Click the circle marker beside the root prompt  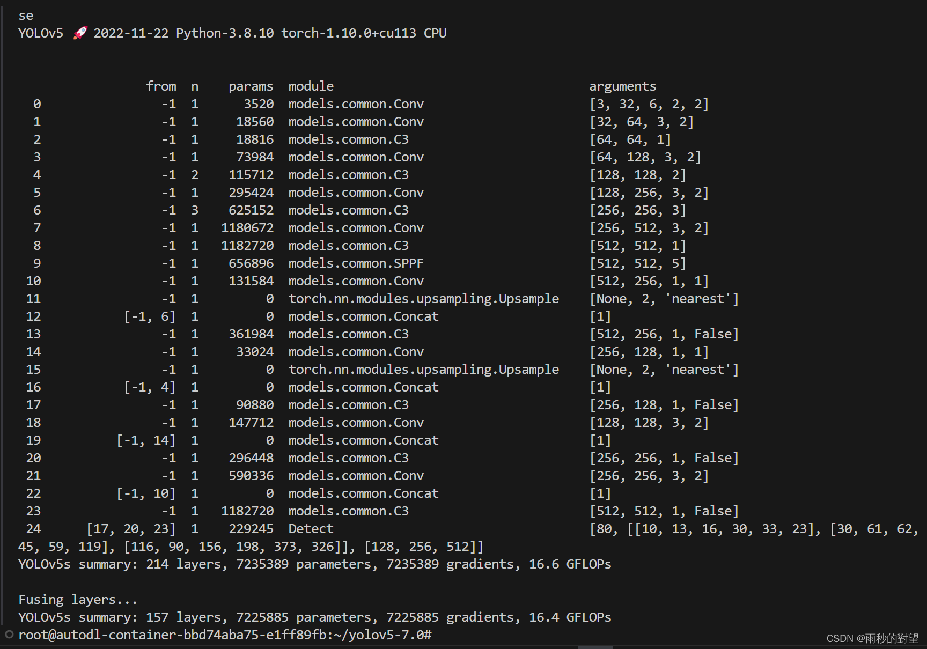pyautogui.click(x=9, y=635)
